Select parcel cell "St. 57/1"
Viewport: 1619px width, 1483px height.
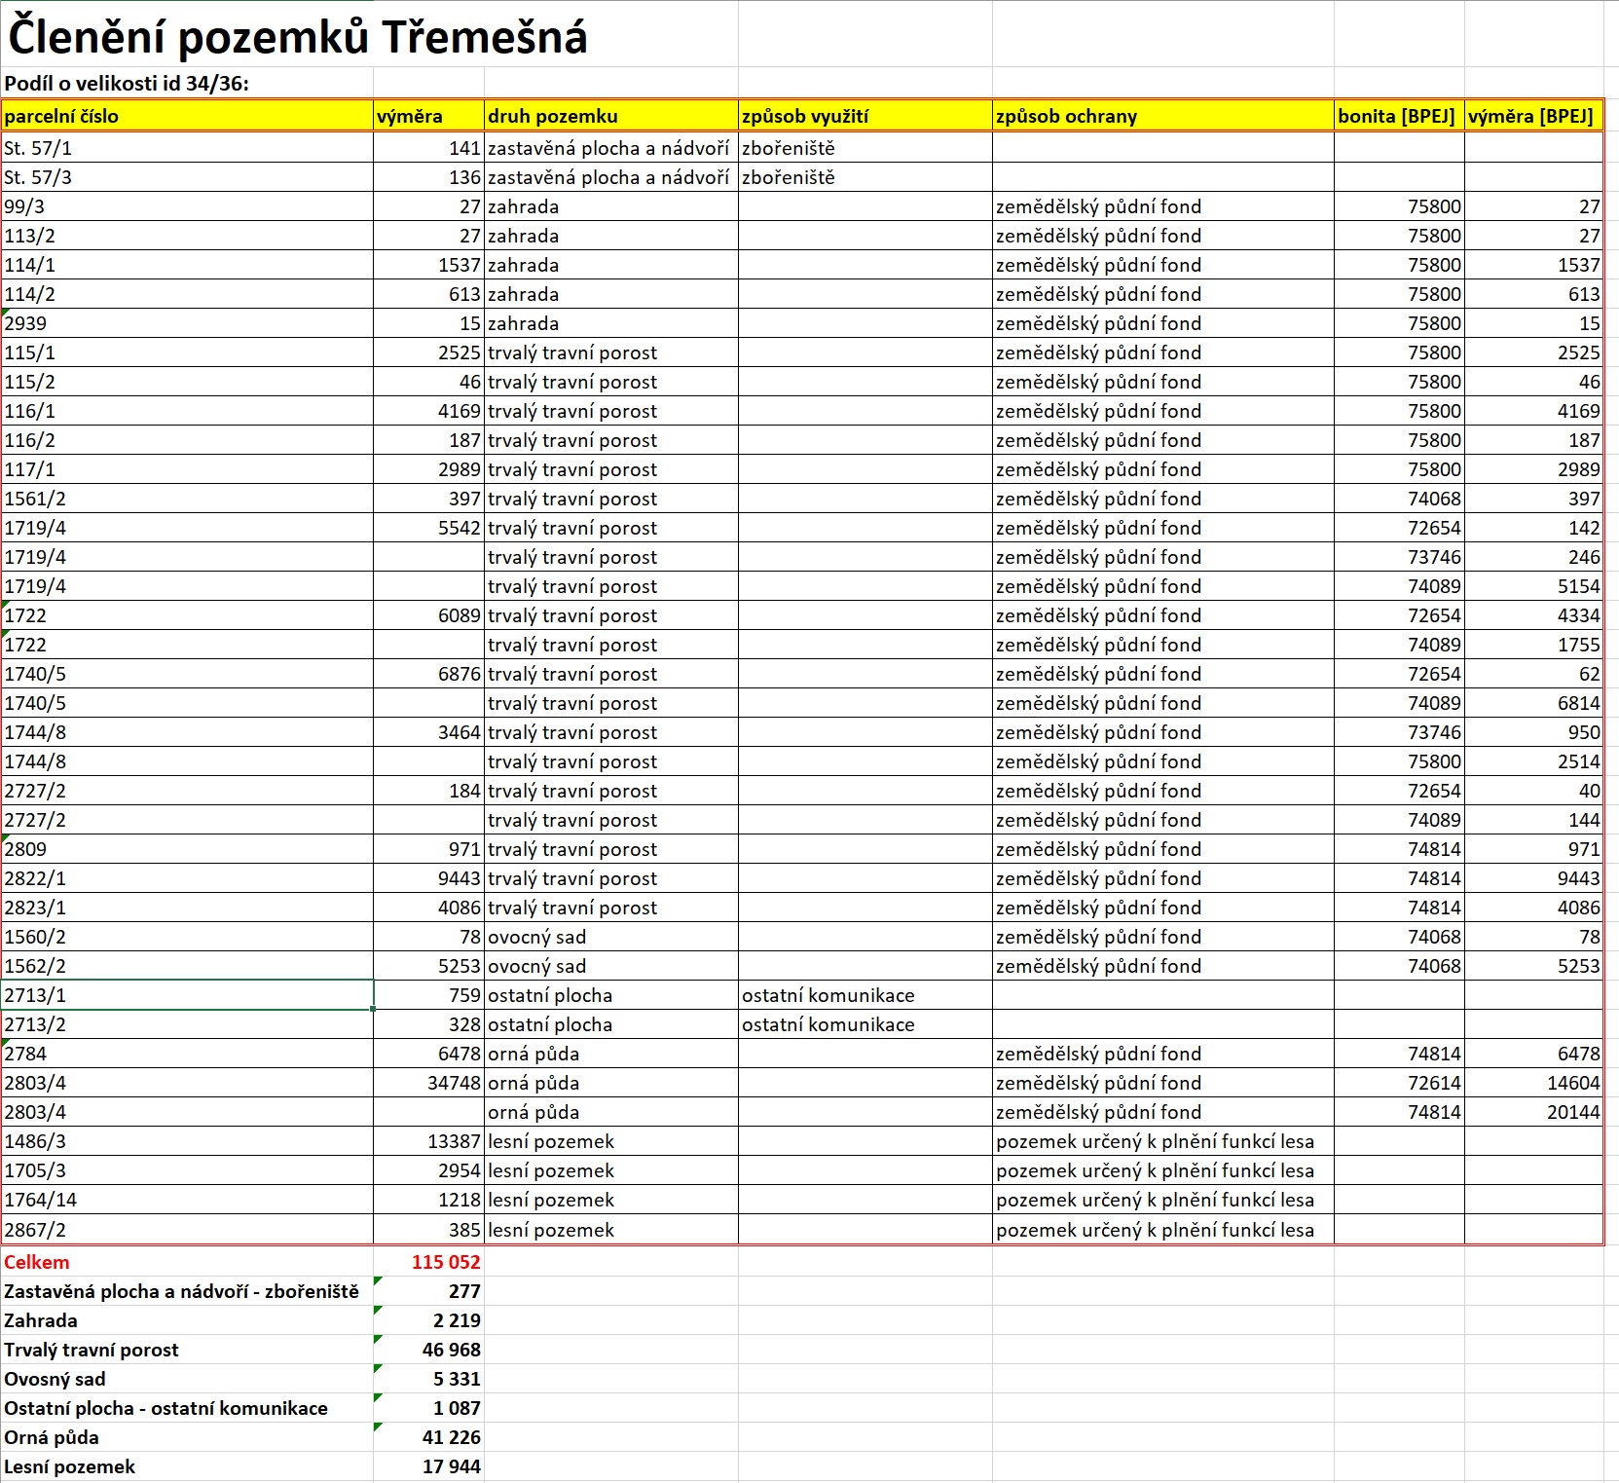point(188,148)
